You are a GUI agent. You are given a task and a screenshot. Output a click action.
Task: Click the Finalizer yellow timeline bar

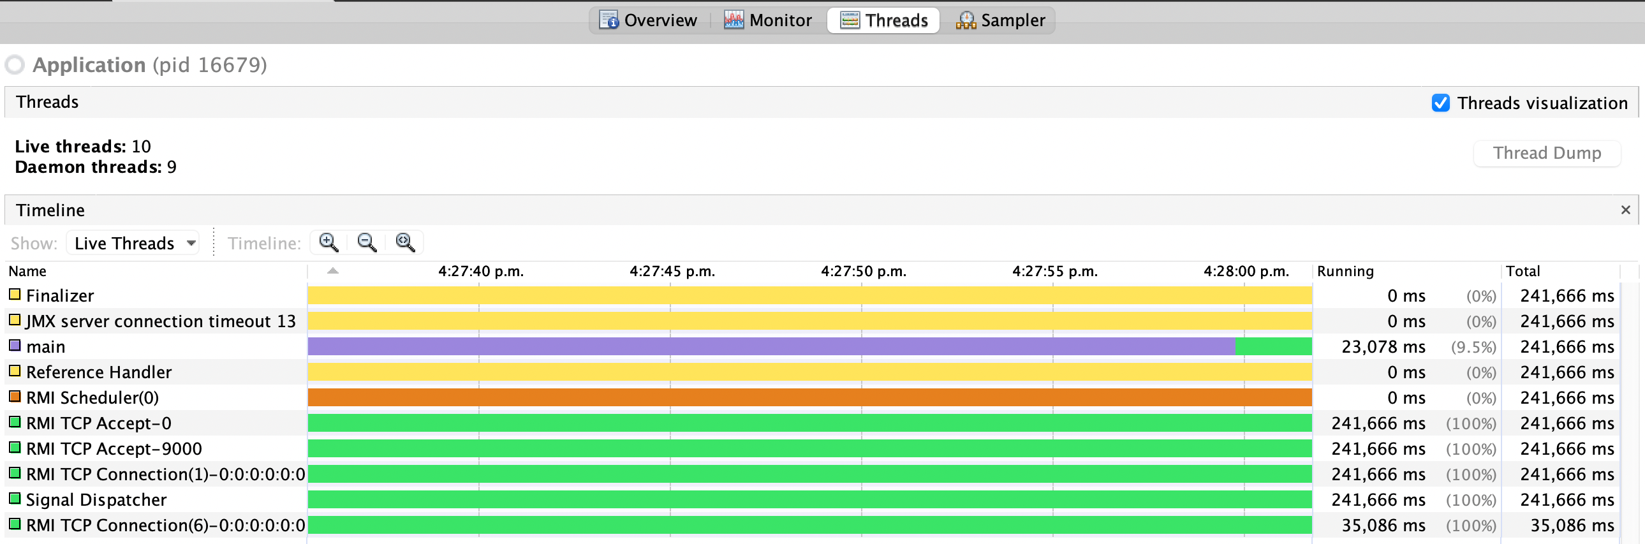809,295
